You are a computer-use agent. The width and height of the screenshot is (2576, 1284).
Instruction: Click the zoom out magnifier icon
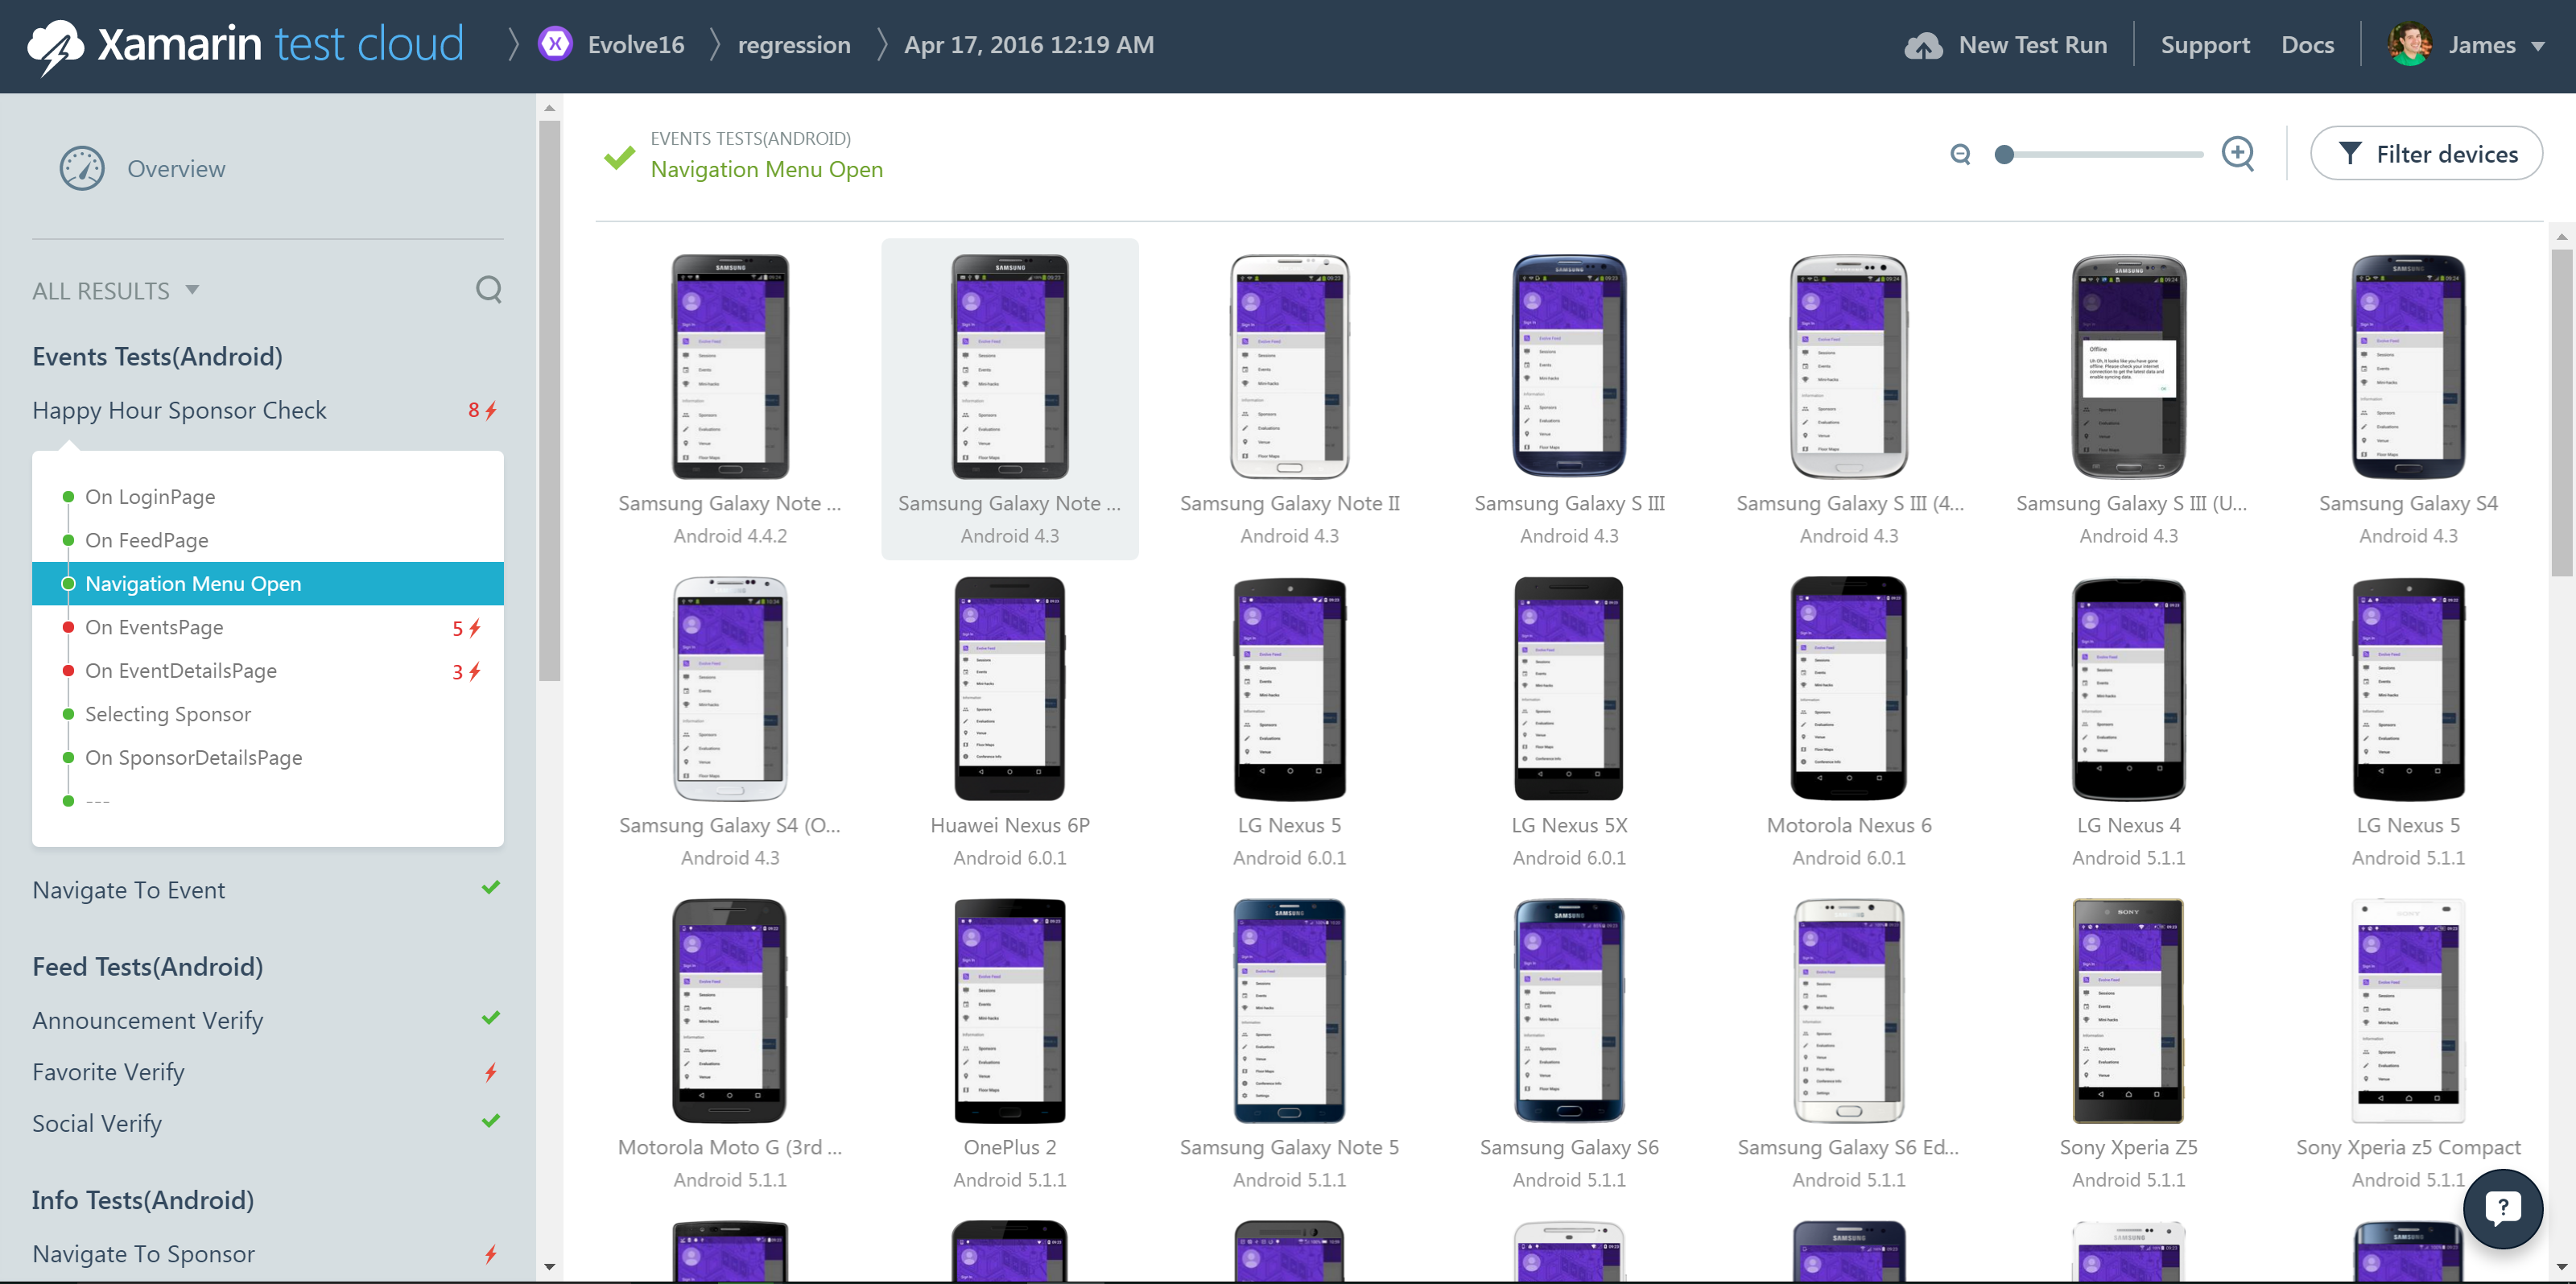1960,154
